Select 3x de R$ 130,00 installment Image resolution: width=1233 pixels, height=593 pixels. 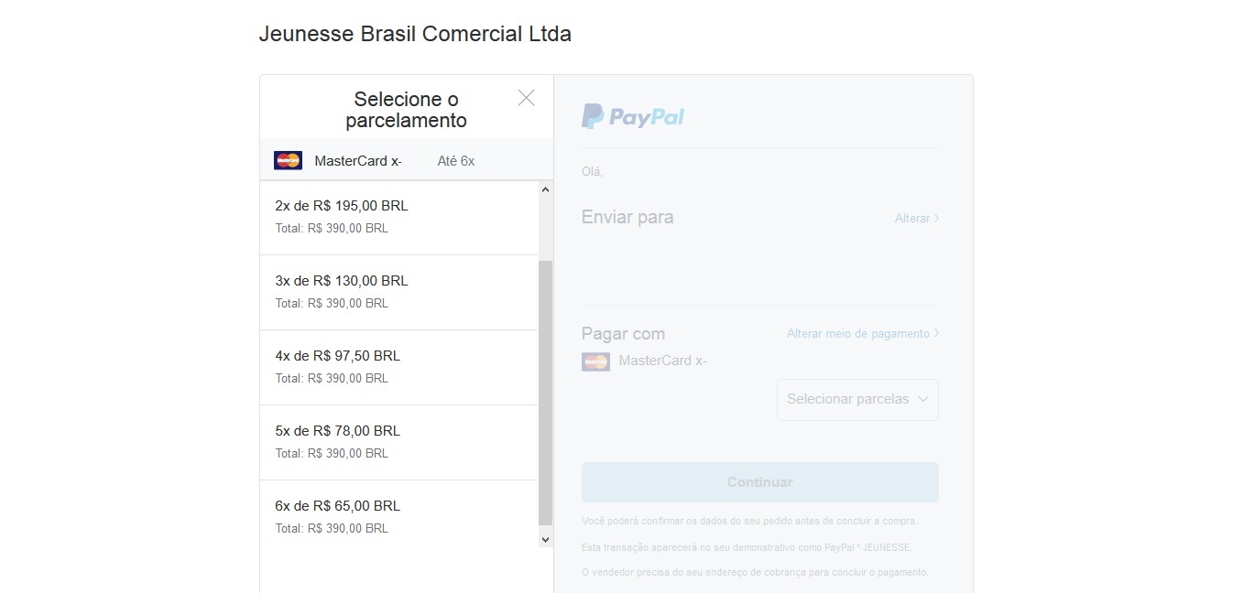pos(399,293)
